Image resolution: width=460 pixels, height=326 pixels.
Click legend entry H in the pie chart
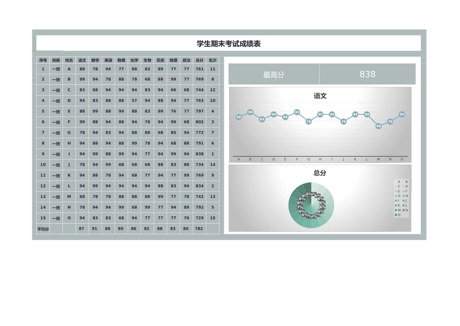(405, 196)
